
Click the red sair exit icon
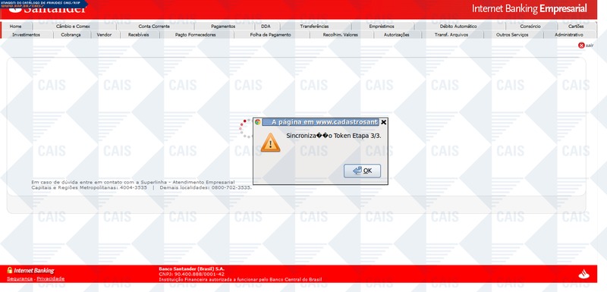[581, 46]
